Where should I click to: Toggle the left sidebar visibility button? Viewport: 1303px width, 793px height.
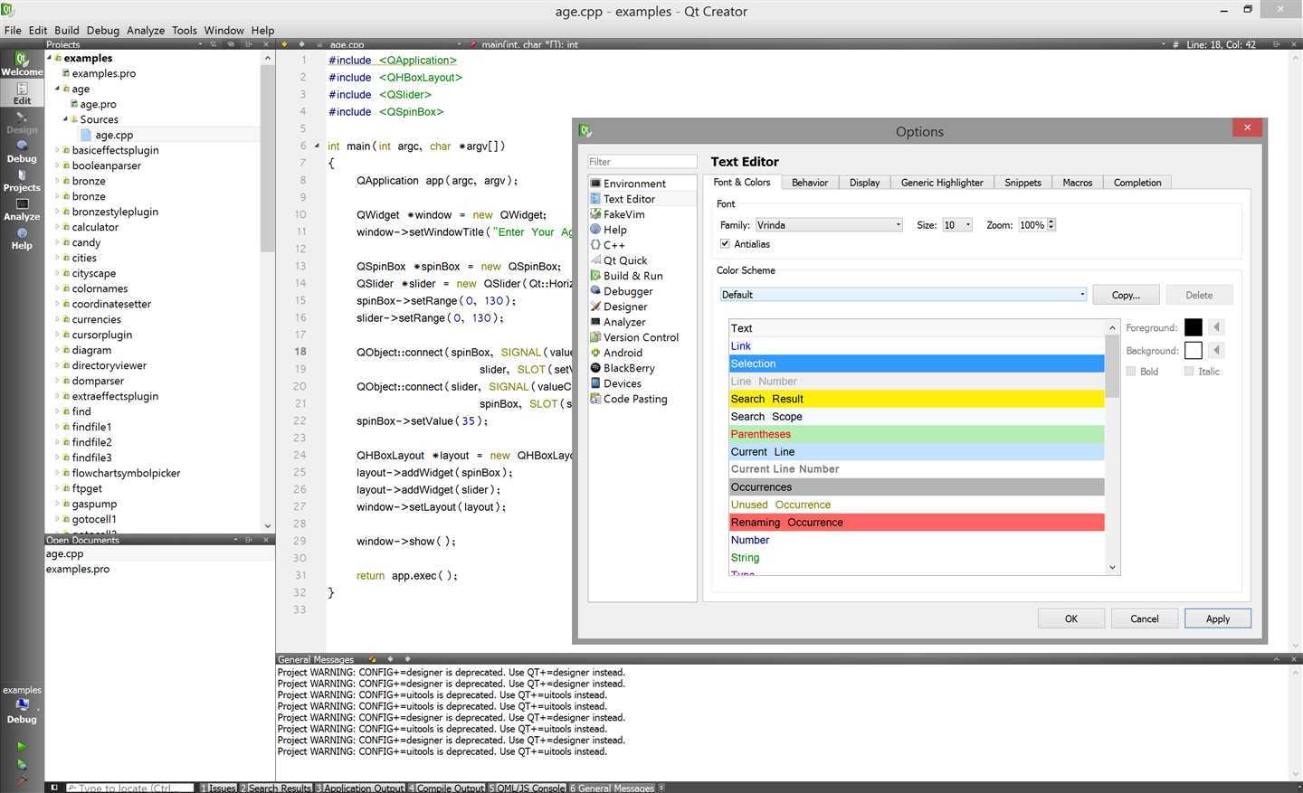(x=54, y=788)
